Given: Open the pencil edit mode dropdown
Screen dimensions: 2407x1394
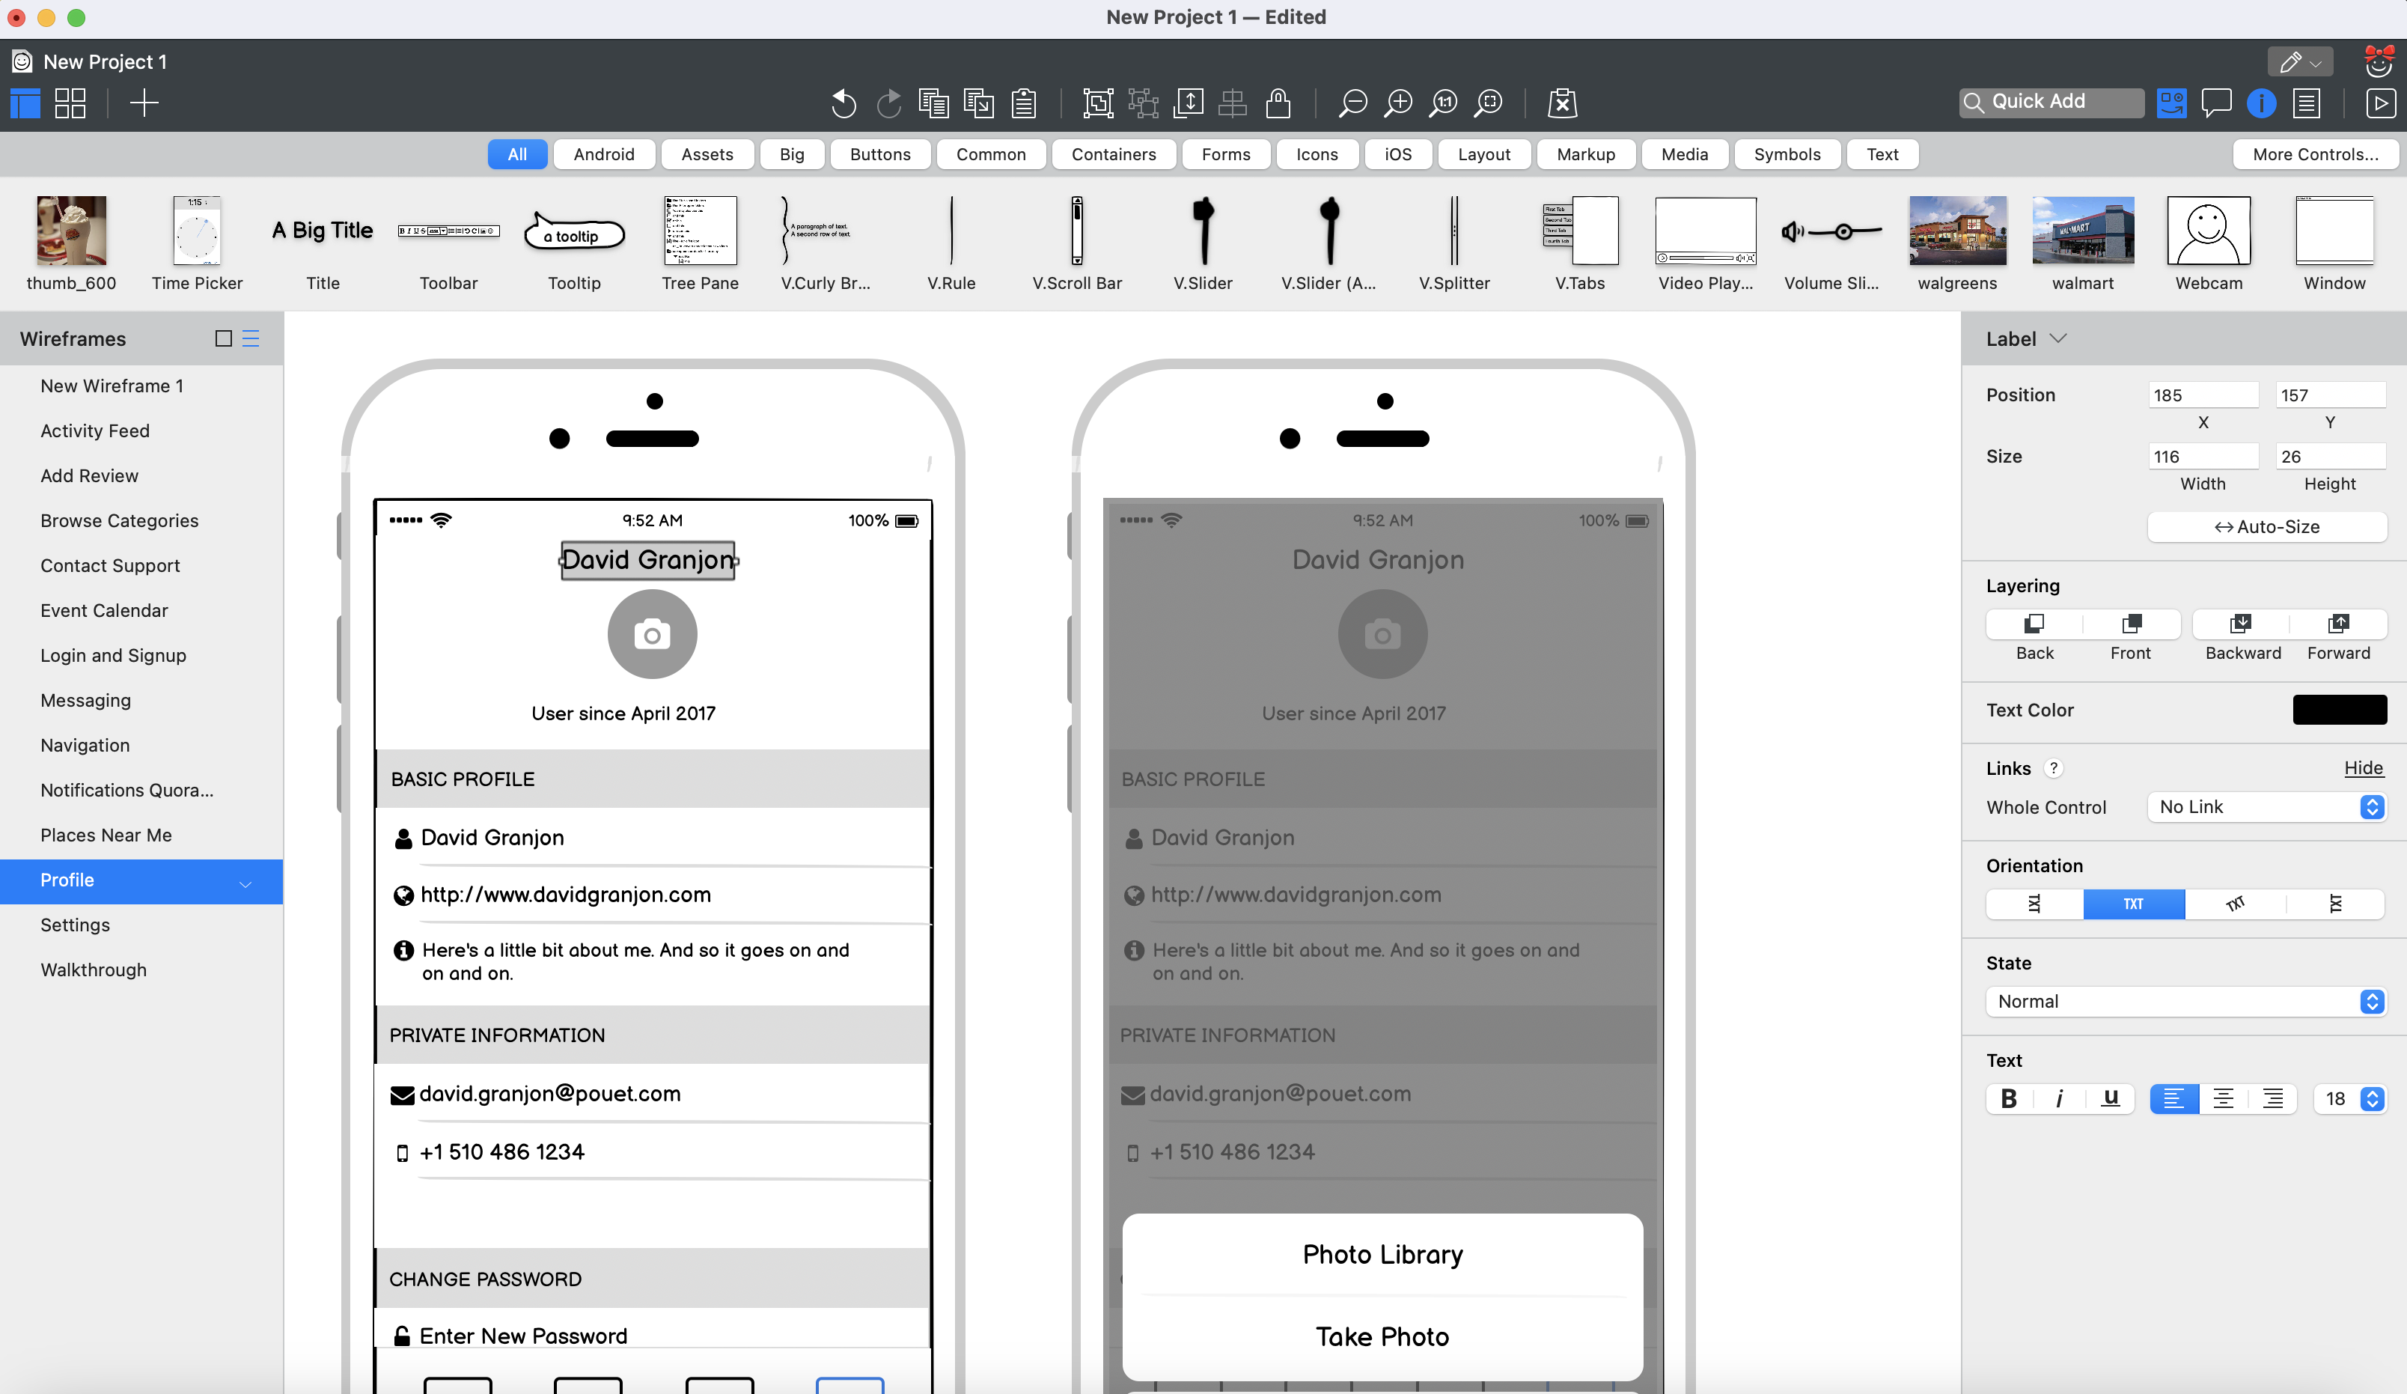Looking at the screenshot, I should point(2300,62).
